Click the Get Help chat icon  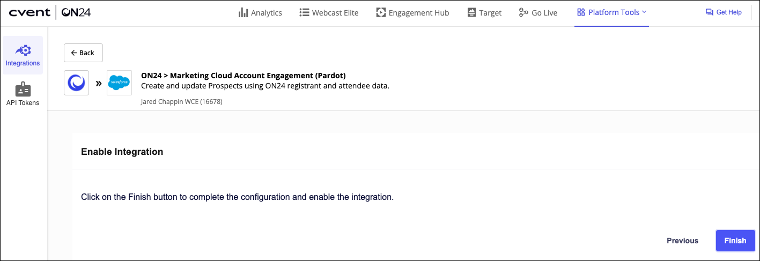click(x=710, y=12)
